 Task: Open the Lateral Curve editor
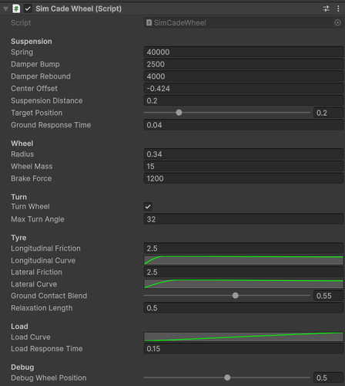(x=243, y=284)
